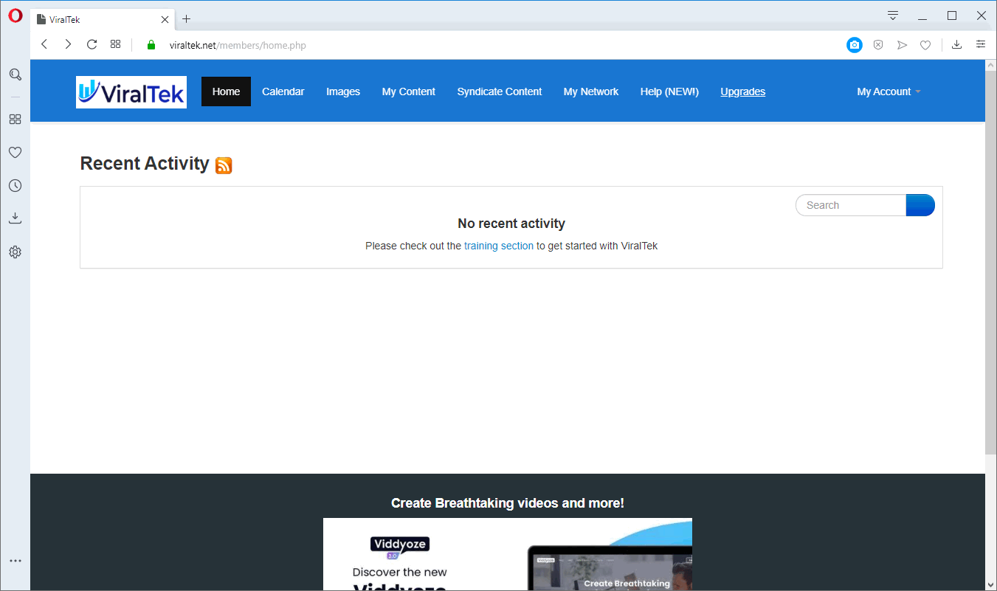Viewport: 997px width, 591px height.
Task: Open My Network page
Action: point(591,91)
